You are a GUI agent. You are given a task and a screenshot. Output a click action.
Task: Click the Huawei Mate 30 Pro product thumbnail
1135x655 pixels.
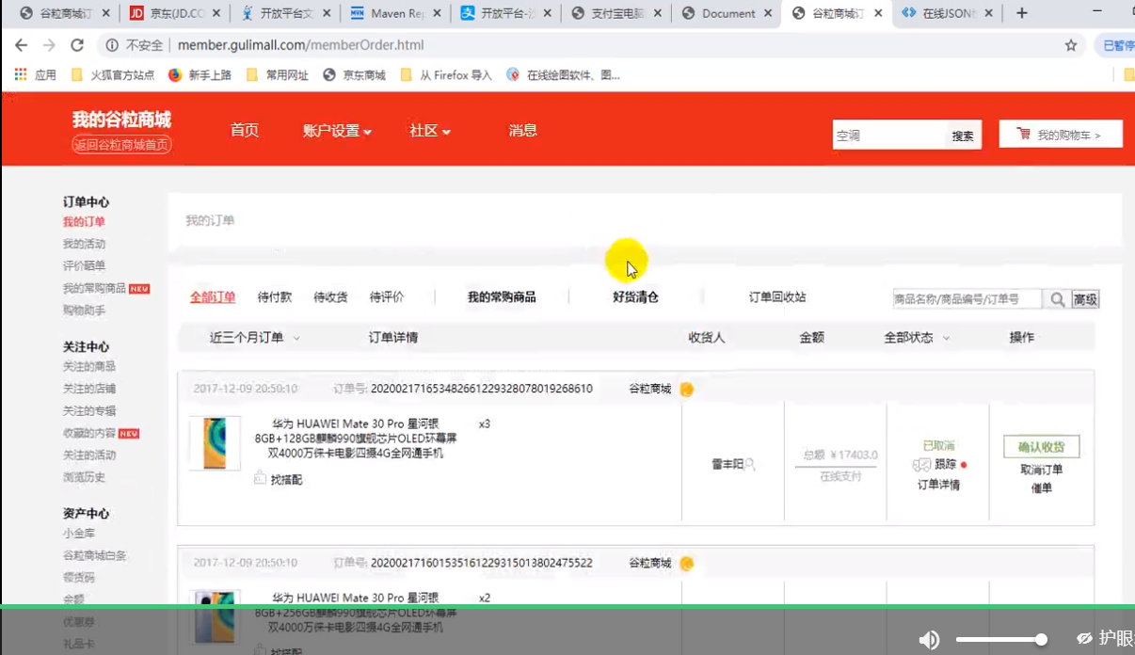pos(215,443)
